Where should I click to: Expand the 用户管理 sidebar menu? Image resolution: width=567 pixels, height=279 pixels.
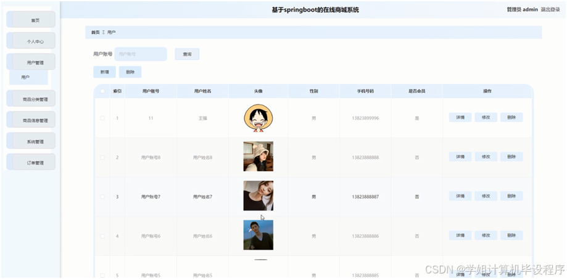[31, 62]
